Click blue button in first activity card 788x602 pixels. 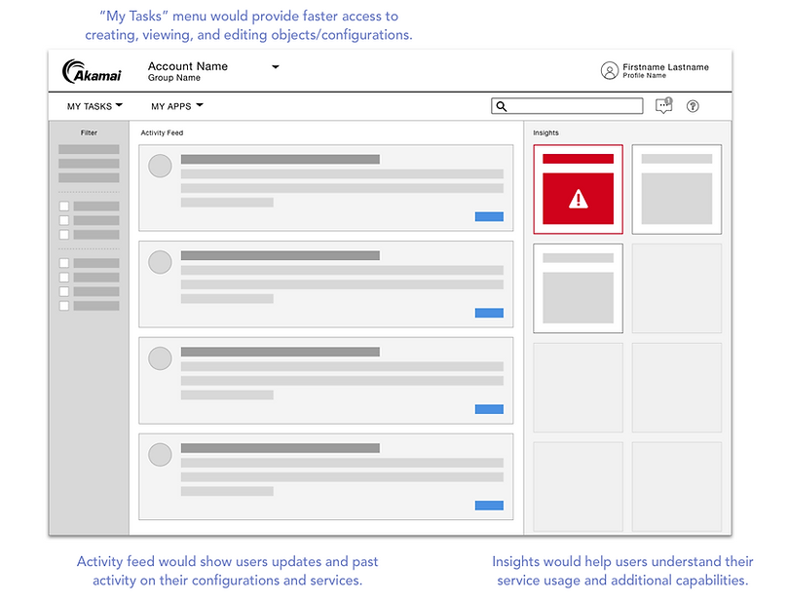click(489, 216)
